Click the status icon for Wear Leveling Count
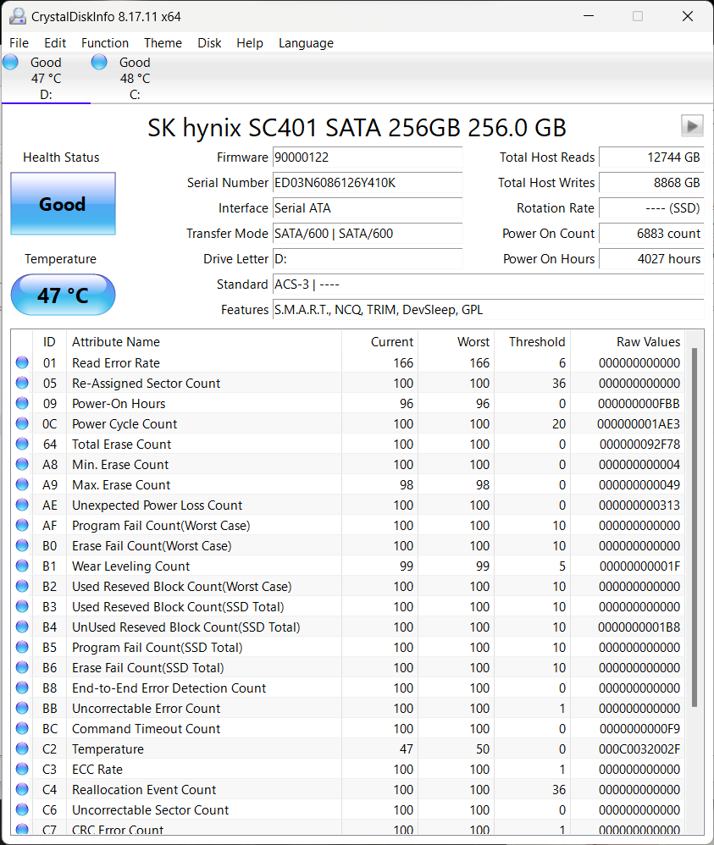The image size is (714, 845). 22,566
